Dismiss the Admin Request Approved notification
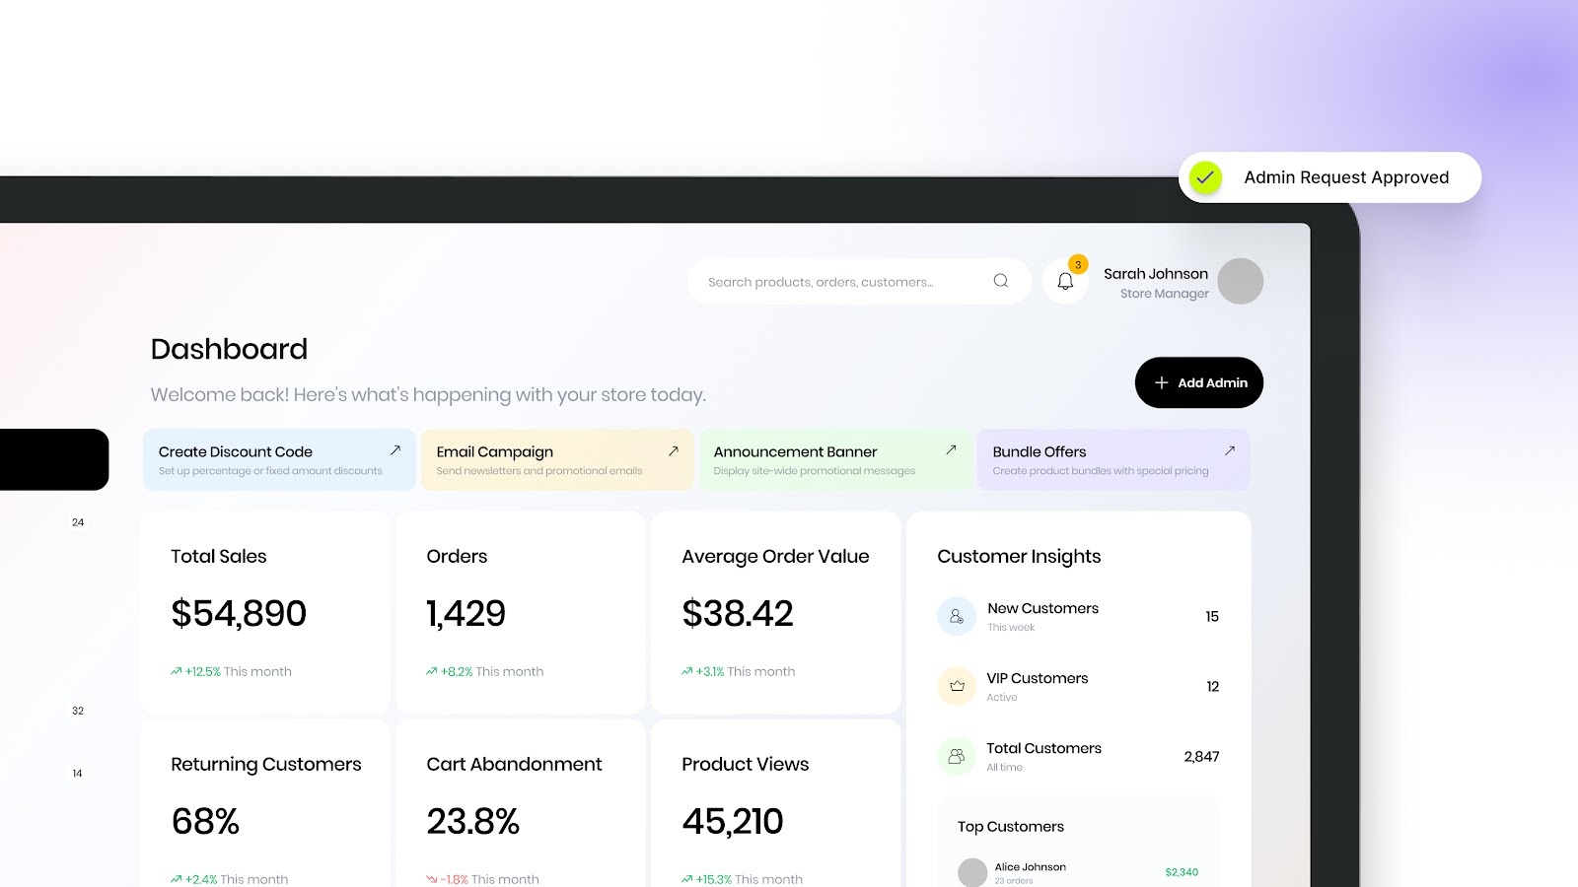 tap(1329, 177)
